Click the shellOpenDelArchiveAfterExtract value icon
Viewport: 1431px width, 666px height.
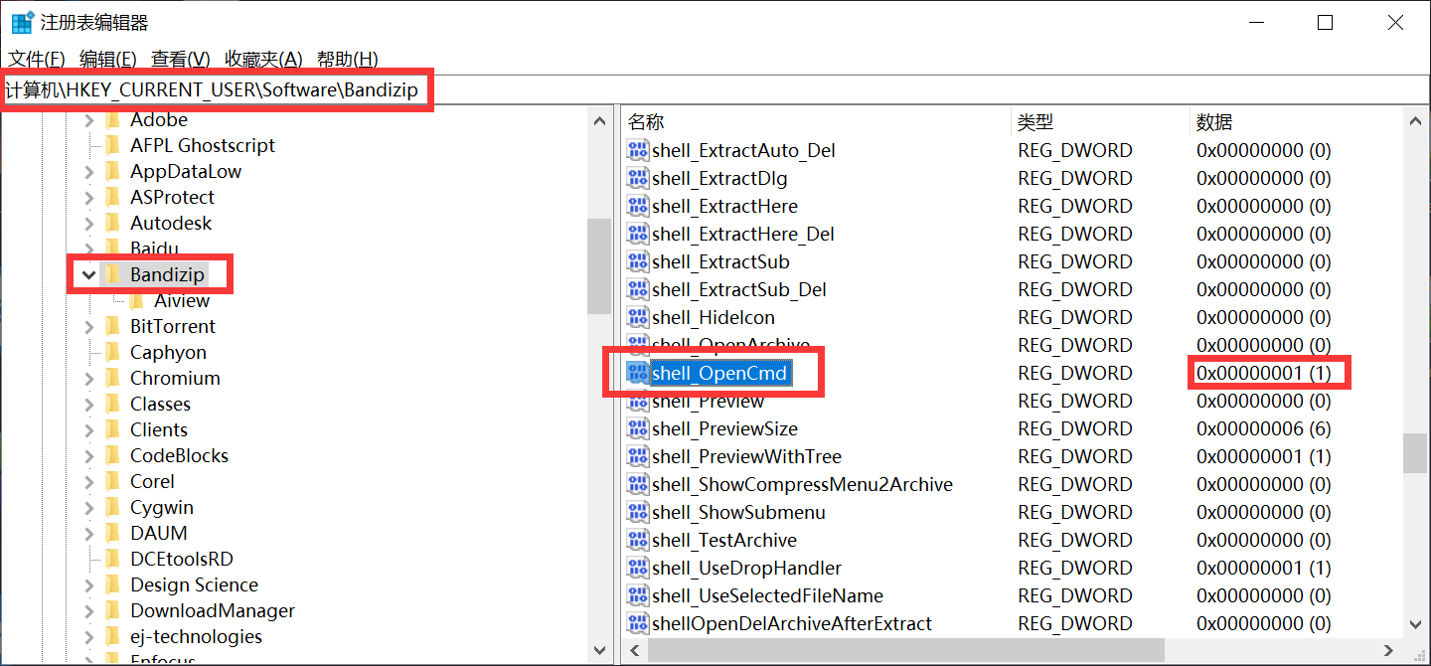click(636, 624)
